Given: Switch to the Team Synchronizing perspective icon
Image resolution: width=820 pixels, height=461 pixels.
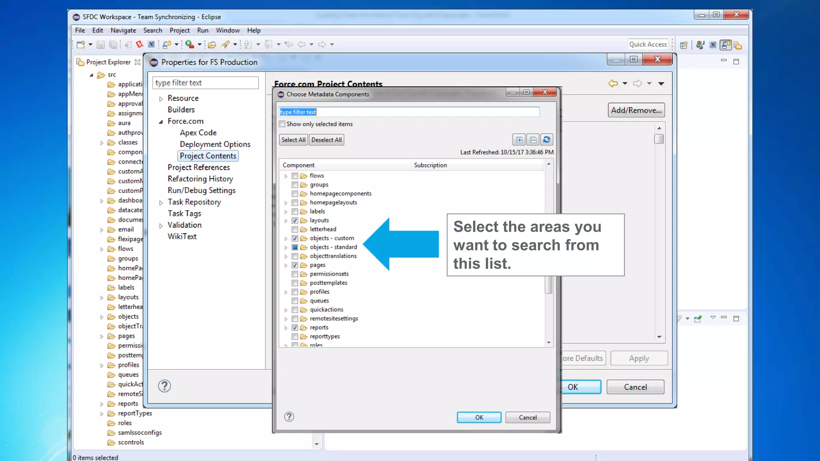Looking at the screenshot, I should [x=726, y=45].
